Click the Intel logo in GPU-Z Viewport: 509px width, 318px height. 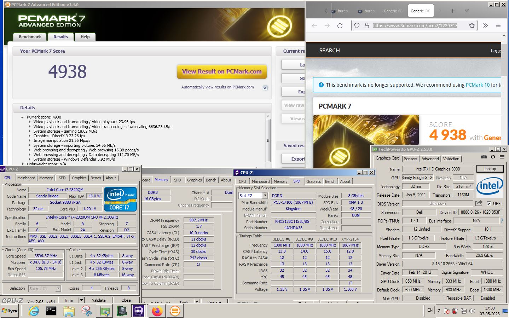coord(490,185)
